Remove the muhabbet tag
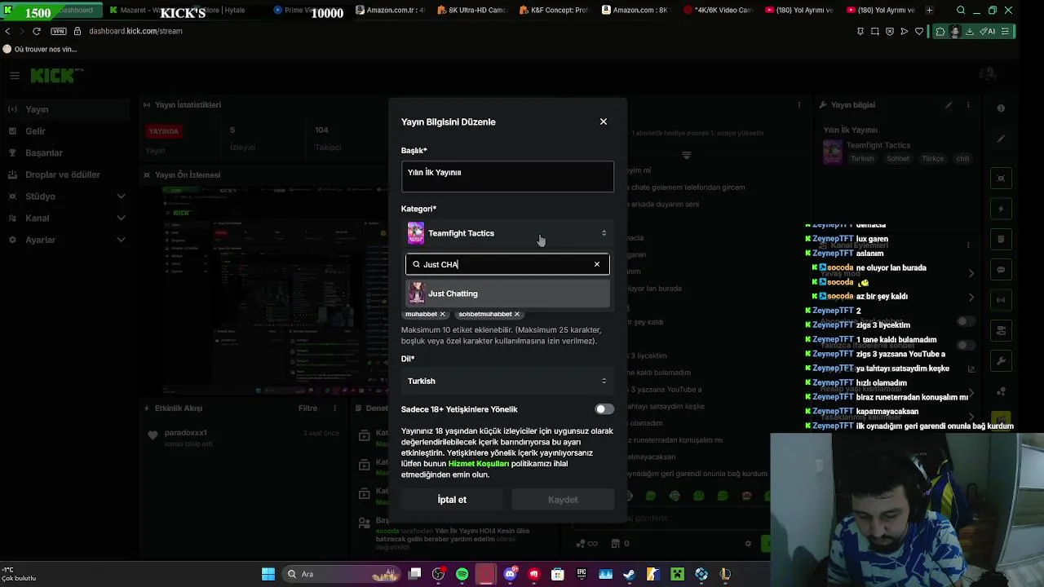 (x=443, y=314)
